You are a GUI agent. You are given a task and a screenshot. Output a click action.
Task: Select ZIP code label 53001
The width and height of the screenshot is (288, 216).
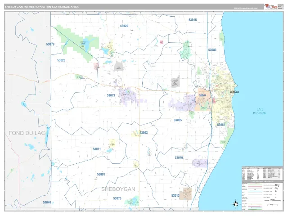point(101,174)
